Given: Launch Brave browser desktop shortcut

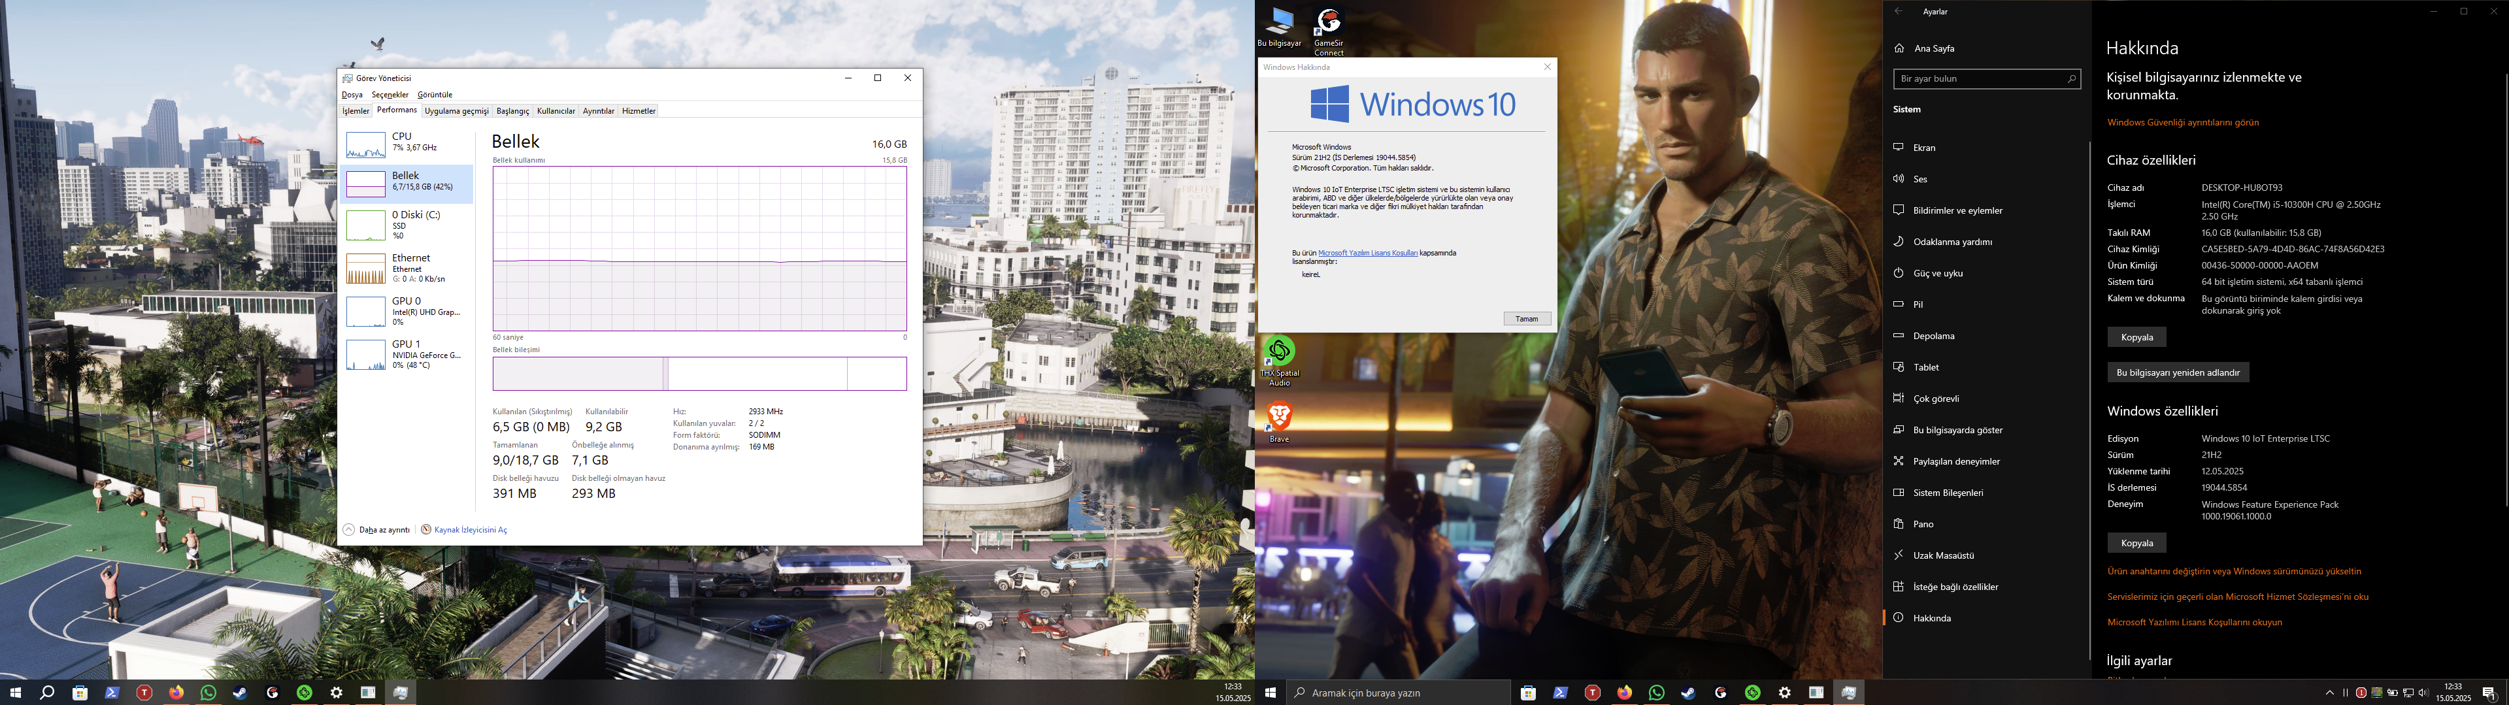Looking at the screenshot, I should click(x=1279, y=423).
